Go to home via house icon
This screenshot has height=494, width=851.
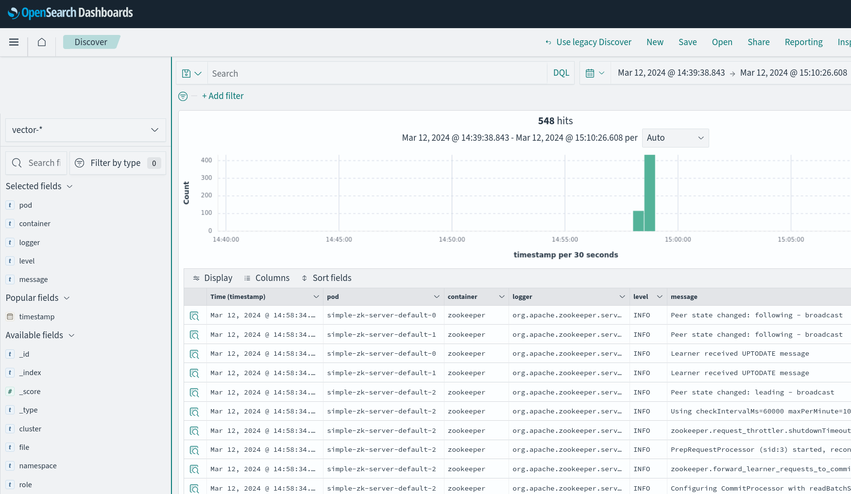[42, 42]
